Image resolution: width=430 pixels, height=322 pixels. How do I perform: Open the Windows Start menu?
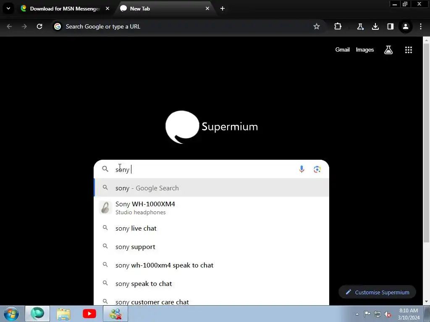pyautogui.click(x=11, y=314)
